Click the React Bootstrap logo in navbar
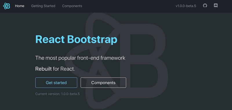Image resolution: width=232 pixels, height=110 pixels. [x=6, y=6]
